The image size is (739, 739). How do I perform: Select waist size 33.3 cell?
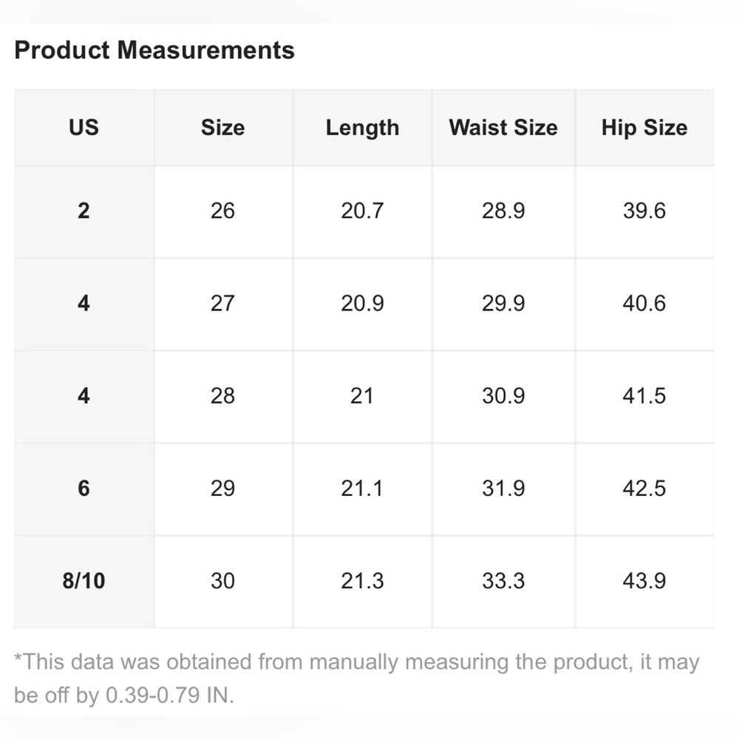[x=503, y=581]
